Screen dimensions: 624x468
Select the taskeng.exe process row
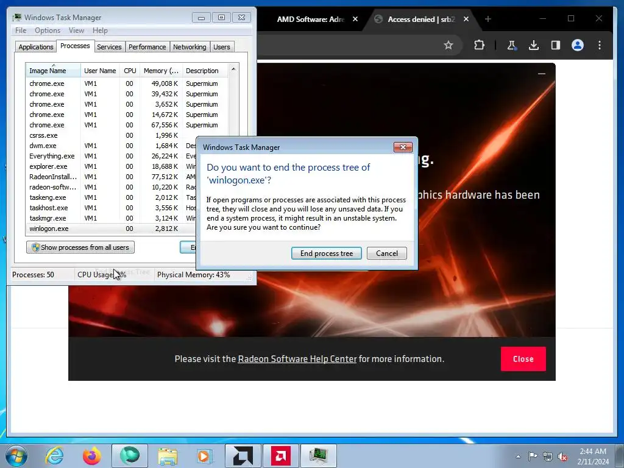click(x=112, y=197)
